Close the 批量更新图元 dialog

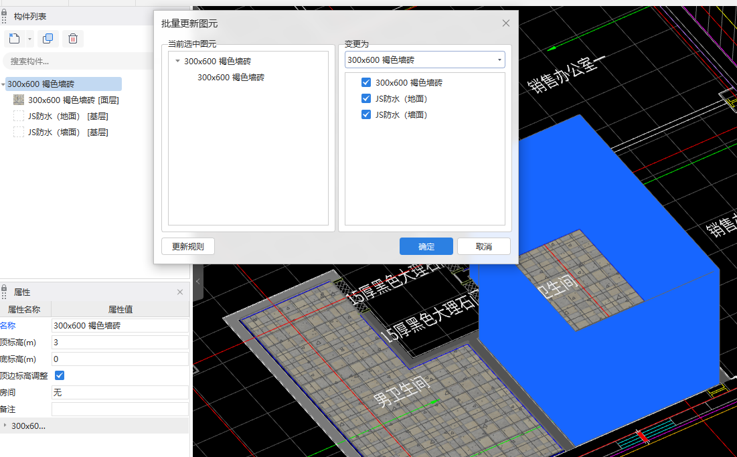click(x=506, y=23)
